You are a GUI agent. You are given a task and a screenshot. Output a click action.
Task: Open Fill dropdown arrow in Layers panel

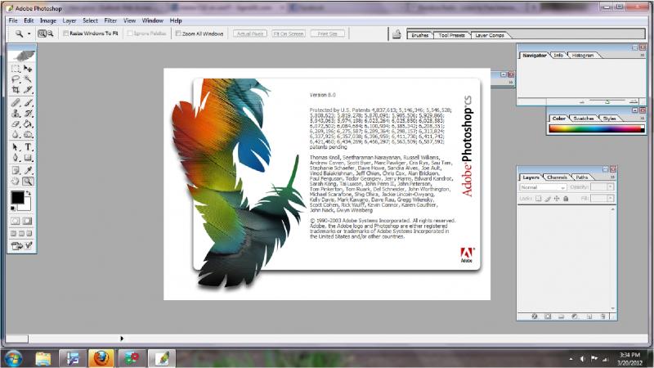point(610,199)
